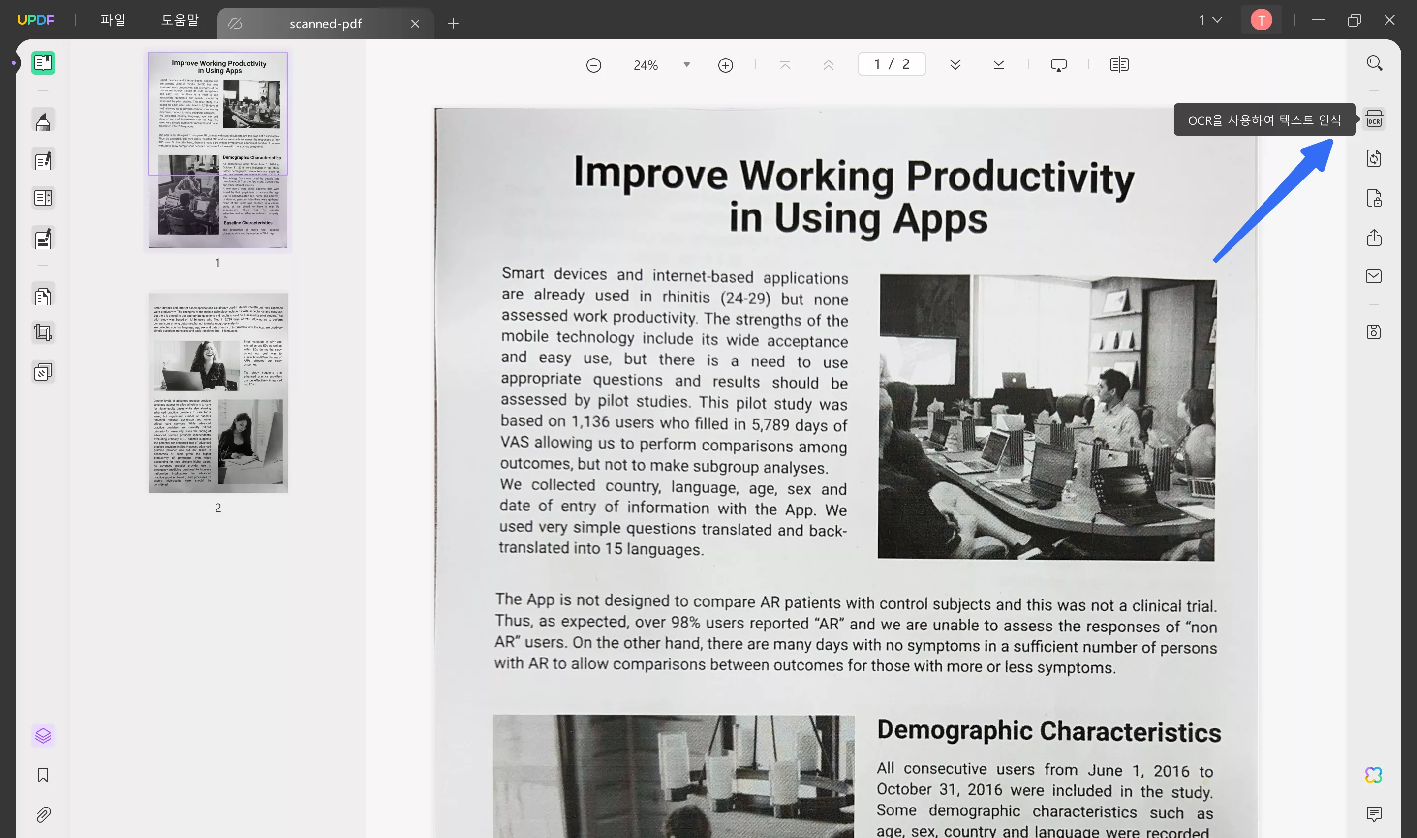Open the 파일 menu
The image size is (1417, 838).
coord(112,20)
